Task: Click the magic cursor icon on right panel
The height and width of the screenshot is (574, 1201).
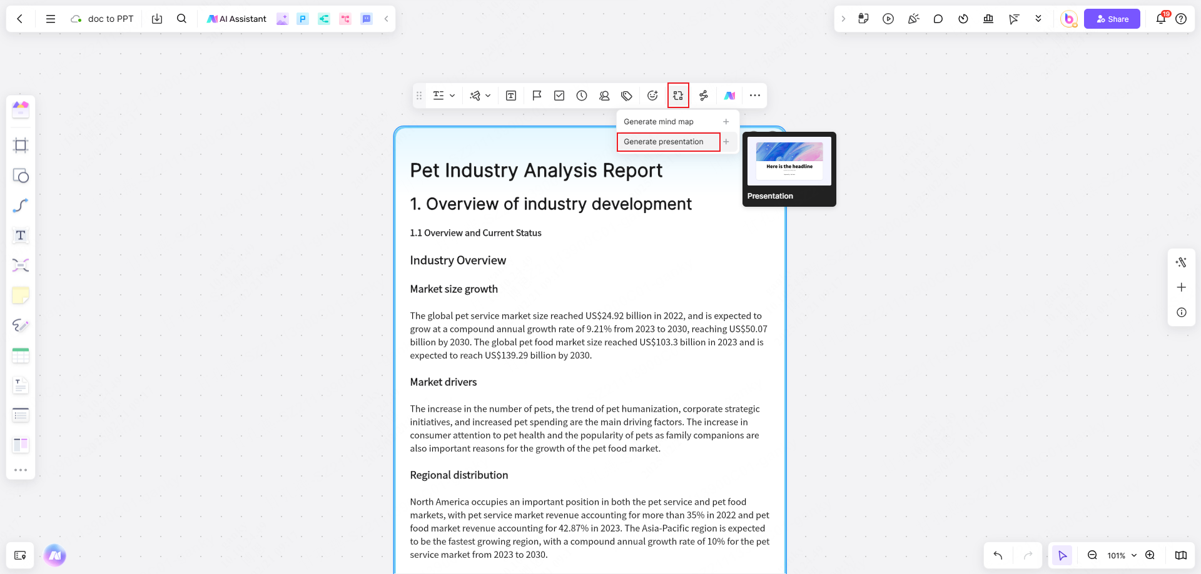Action: 1181,262
